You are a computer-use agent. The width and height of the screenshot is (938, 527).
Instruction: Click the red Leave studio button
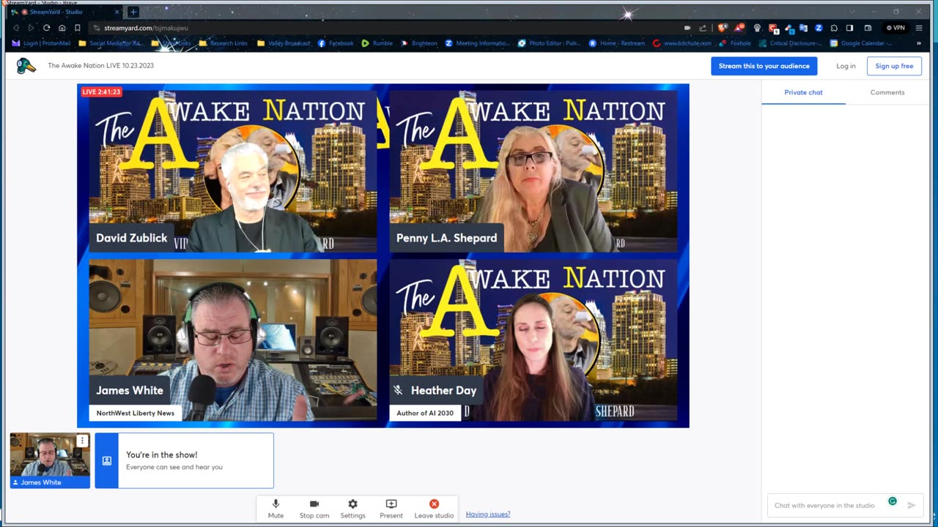tap(434, 509)
